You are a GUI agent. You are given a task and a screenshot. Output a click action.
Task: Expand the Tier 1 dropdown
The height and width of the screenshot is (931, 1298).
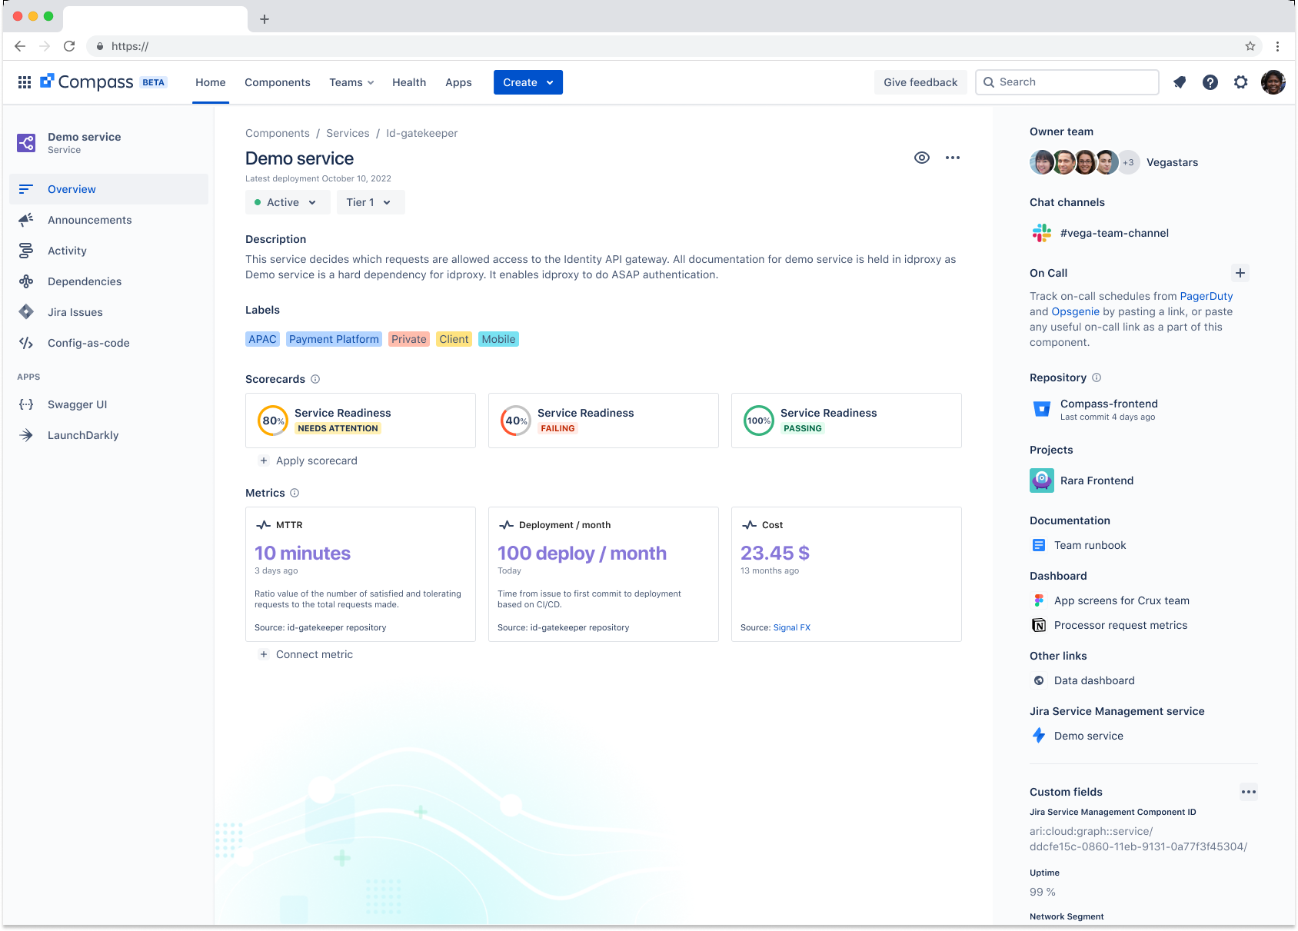pyautogui.click(x=371, y=202)
